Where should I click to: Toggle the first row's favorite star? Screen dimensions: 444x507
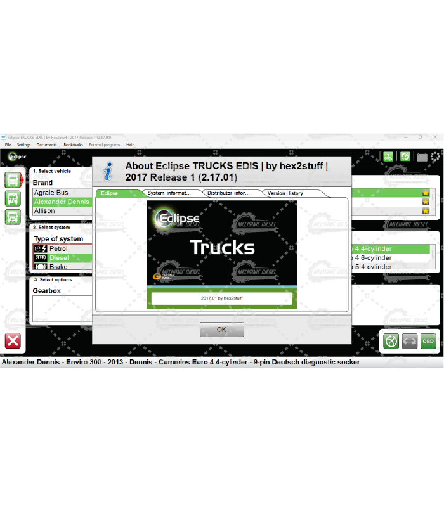pyautogui.click(x=426, y=193)
